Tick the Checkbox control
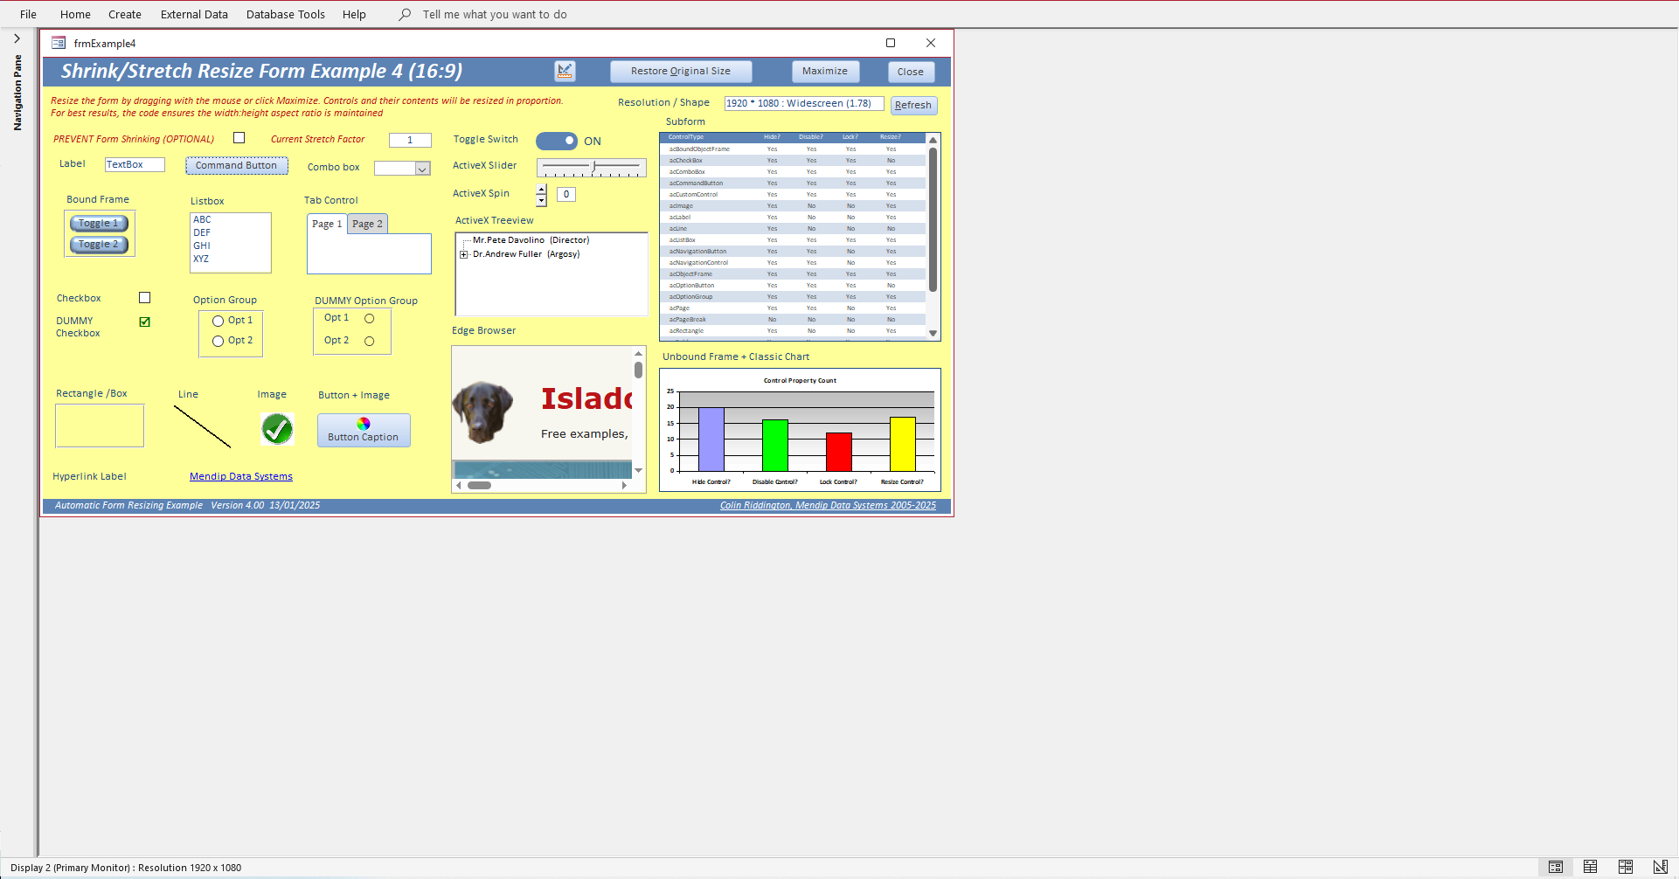 point(145,298)
